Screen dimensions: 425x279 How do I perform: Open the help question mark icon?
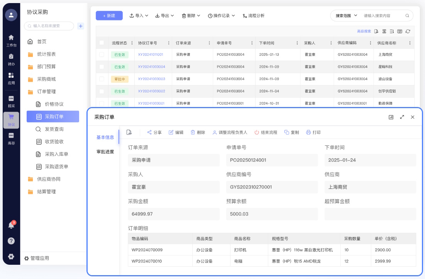click(11, 241)
